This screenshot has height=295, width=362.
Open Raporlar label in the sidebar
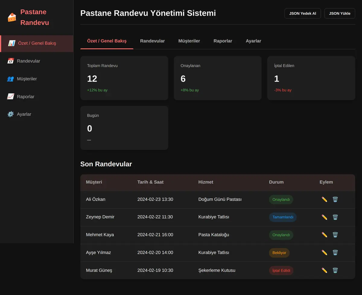click(x=26, y=97)
